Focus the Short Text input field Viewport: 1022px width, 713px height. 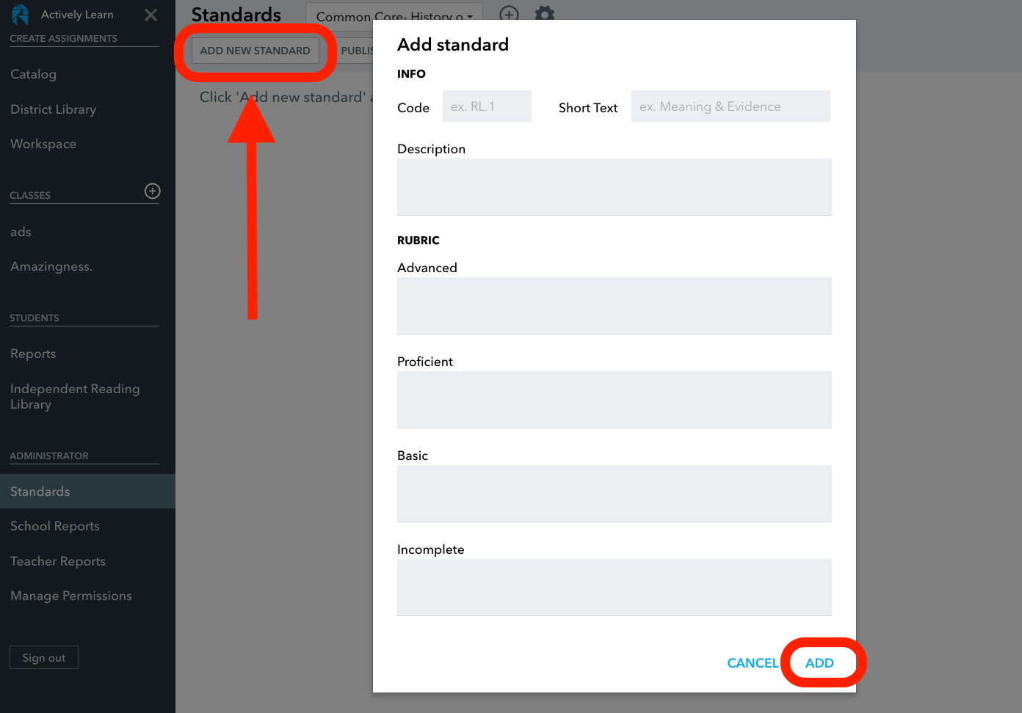(x=731, y=106)
